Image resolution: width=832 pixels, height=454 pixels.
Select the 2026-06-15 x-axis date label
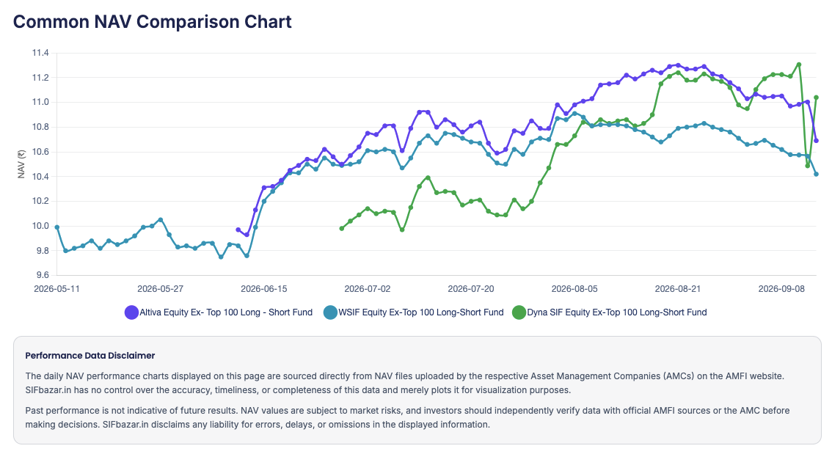(263, 289)
